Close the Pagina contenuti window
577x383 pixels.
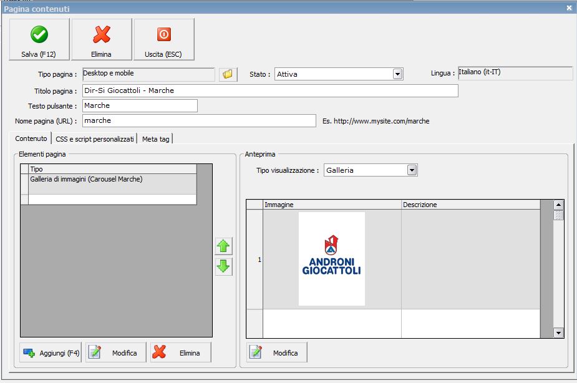pyautogui.click(x=569, y=7)
